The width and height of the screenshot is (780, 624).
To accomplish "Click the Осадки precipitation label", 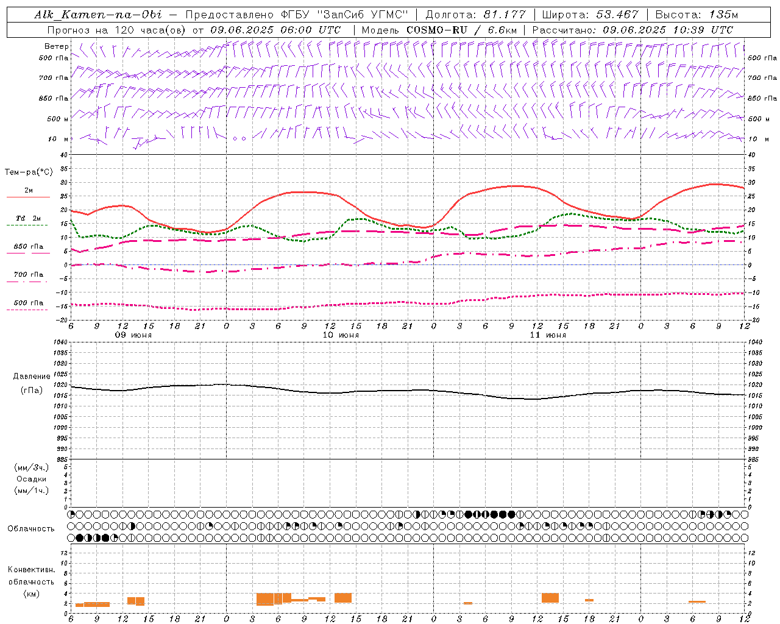I will [x=32, y=479].
